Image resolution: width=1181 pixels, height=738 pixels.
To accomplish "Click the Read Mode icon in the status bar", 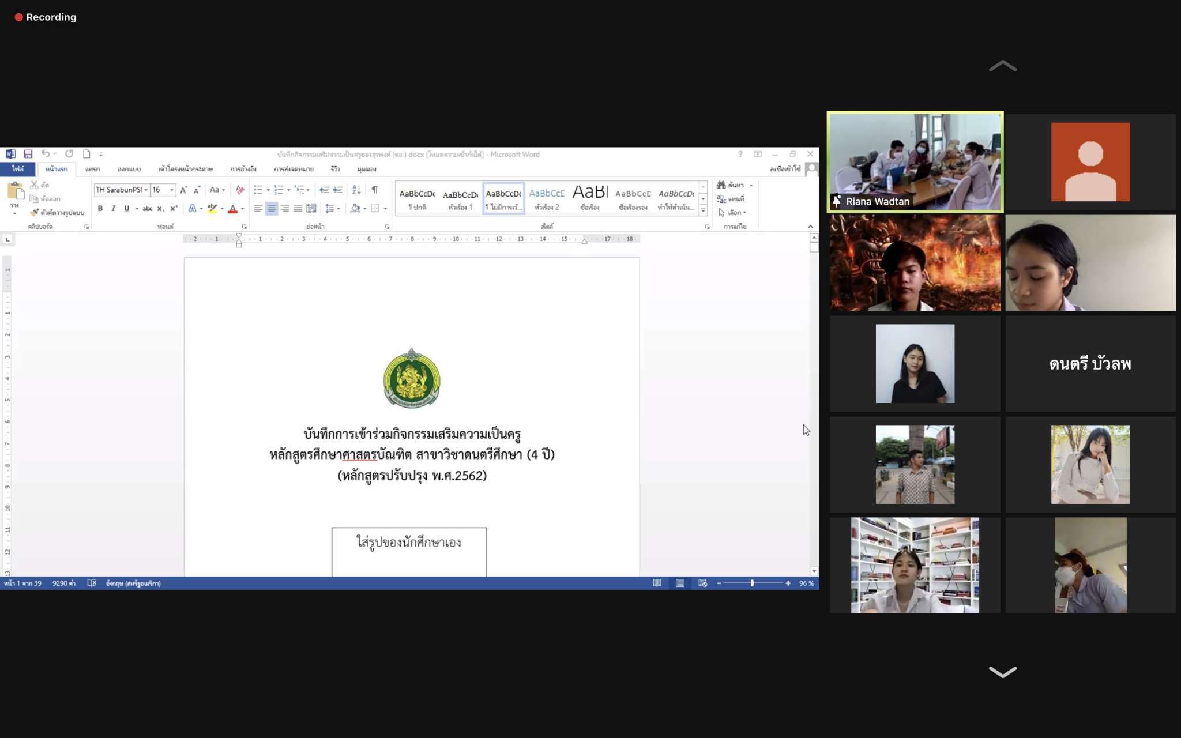I will coord(657,583).
